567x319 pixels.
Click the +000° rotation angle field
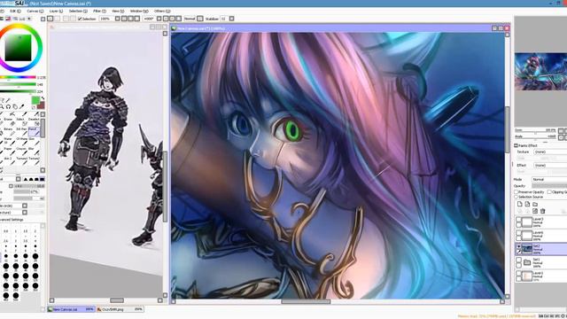(149, 19)
